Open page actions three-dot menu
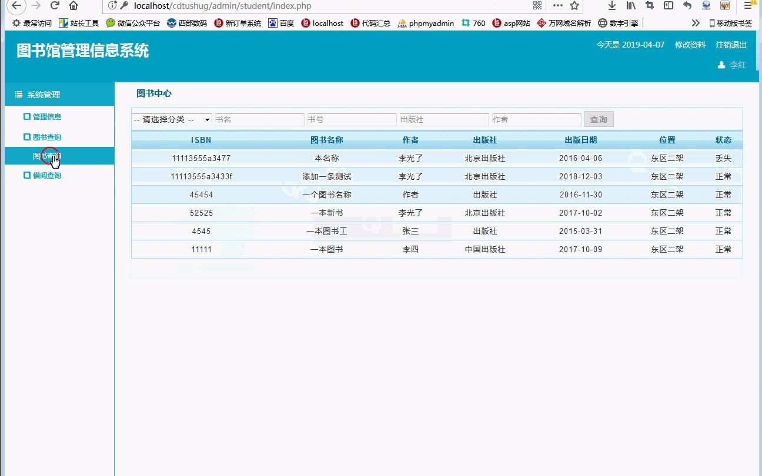Viewport: 762px width, 476px height. pos(557,5)
